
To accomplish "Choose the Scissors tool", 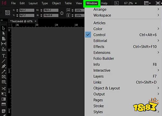I will 4,88.
